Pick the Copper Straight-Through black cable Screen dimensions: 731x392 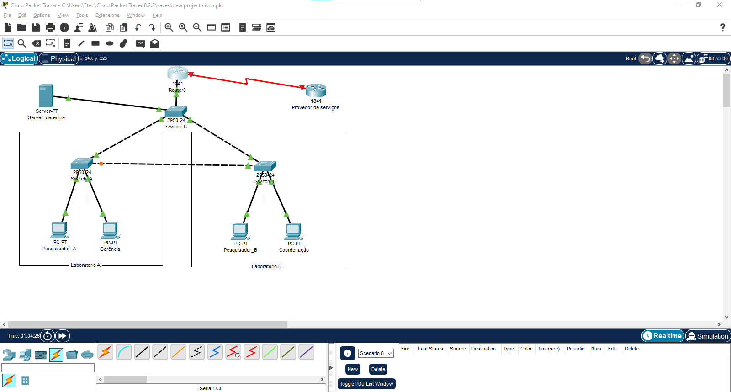click(x=142, y=352)
